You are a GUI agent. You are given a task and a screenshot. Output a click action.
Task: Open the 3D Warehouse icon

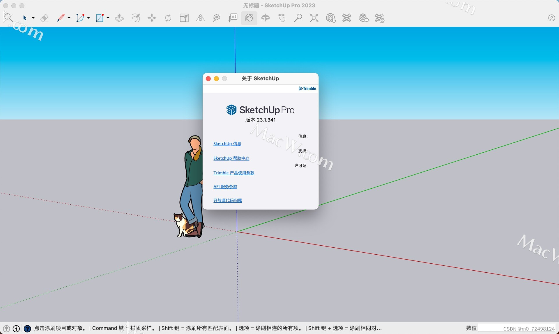pyautogui.click(x=331, y=18)
